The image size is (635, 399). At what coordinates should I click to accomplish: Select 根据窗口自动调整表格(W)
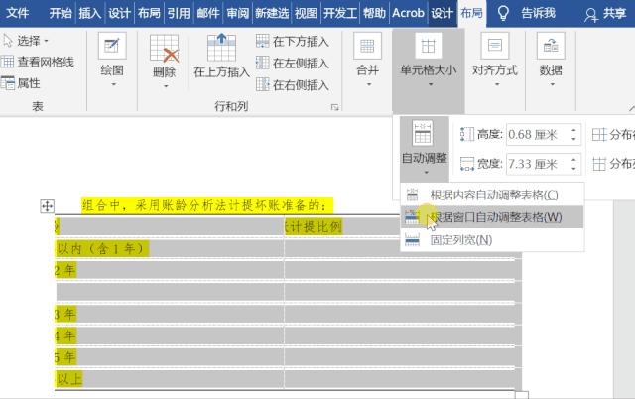(492, 217)
